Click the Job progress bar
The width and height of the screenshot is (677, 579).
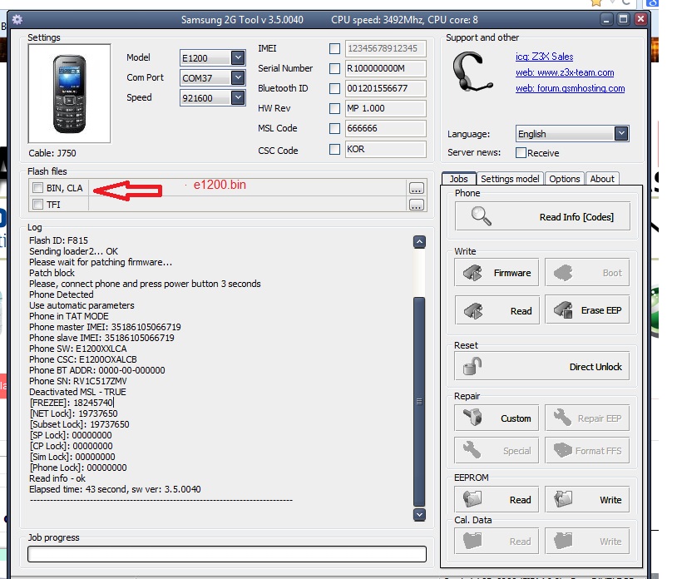[x=227, y=554]
